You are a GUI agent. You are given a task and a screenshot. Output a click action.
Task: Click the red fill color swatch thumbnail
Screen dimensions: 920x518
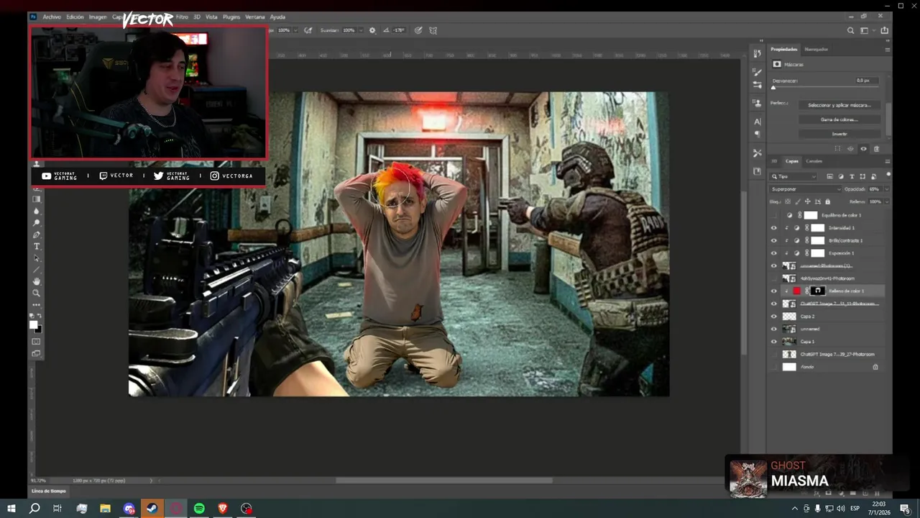(x=796, y=291)
